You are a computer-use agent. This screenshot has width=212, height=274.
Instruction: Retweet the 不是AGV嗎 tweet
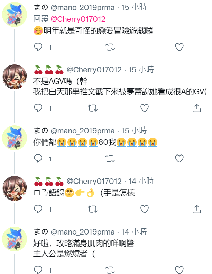coord(92,108)
